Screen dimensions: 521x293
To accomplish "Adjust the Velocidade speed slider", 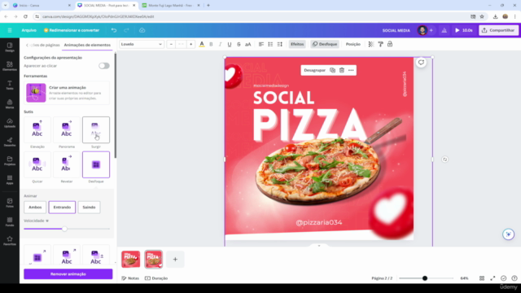I will point(64,229).
